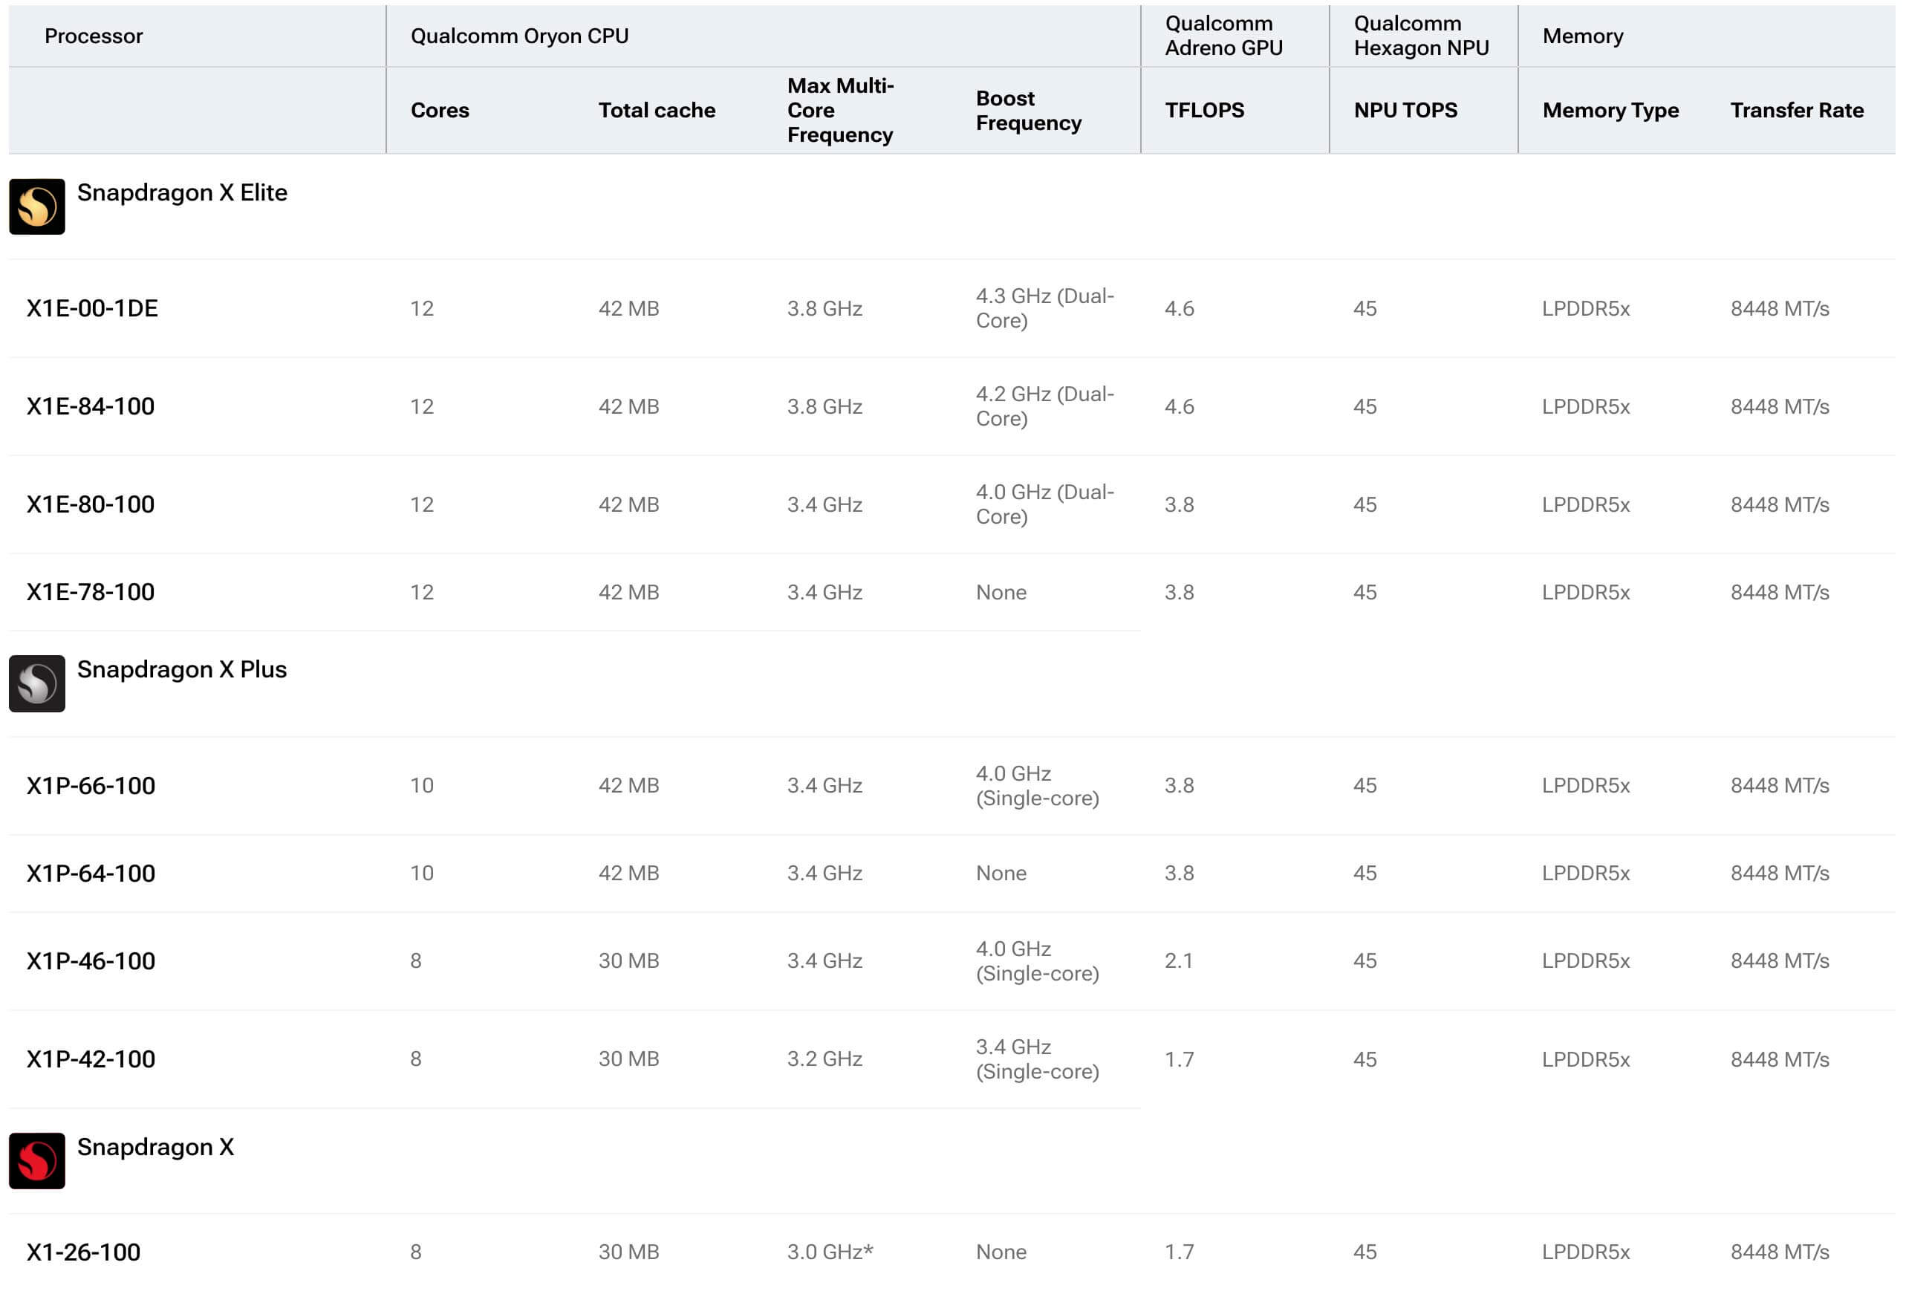The image size is (1906, 1291).
Task: Click the X1P-66-100 model name
Action: click(x=90, y=786)
